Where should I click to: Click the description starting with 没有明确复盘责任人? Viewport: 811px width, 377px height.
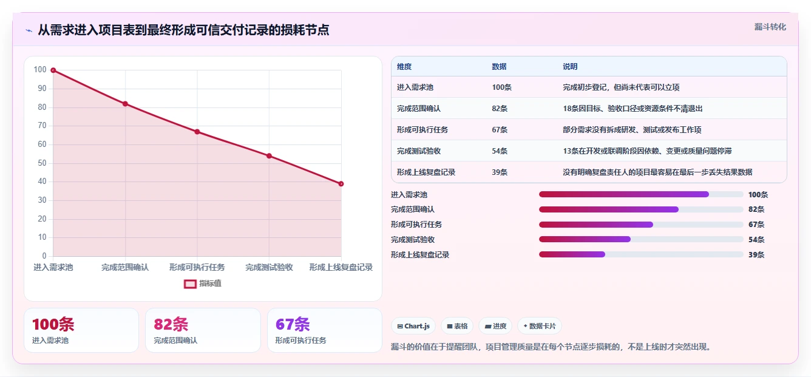tap(657, 172)
